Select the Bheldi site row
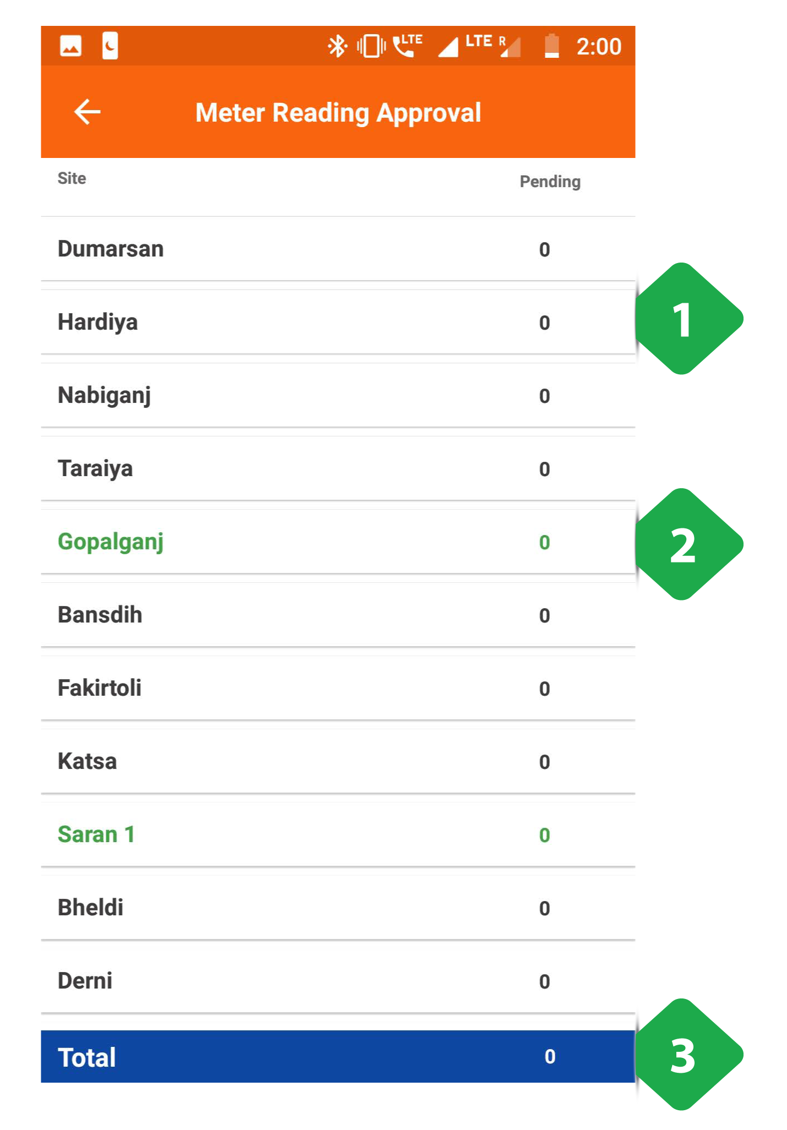The image size is (787, 1130). pyautogui.click(x=338, y=908)
